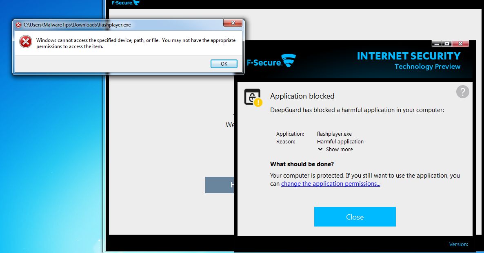Click the DeepGuard has blocked message text
Image resolution: width=484 pixels, height=253 pixels.
357,110
